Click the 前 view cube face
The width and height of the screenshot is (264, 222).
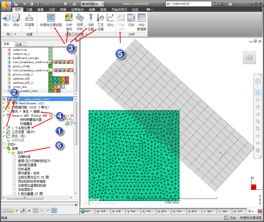(x=249, y=58)
